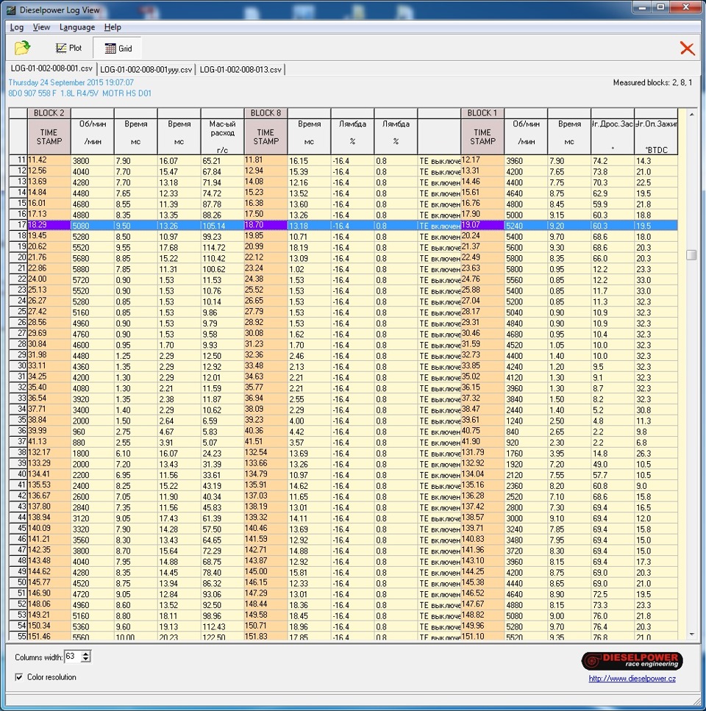This screenshot has width=706, height=711.
Task: Select tab LOG-01-002-008-001yyy.csv
Action: point(146,69)
